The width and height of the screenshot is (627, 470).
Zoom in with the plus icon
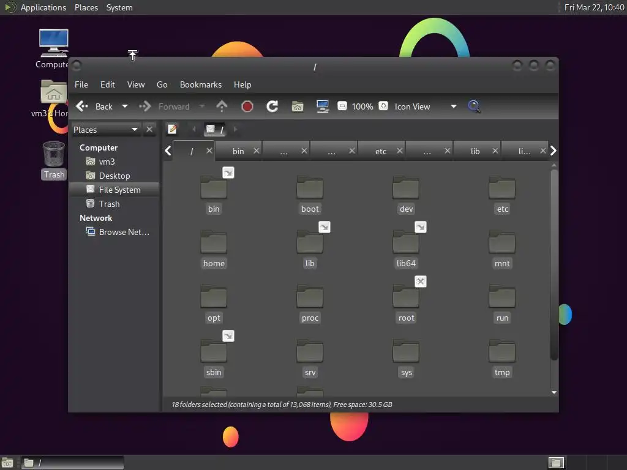(x=383, y=106)
